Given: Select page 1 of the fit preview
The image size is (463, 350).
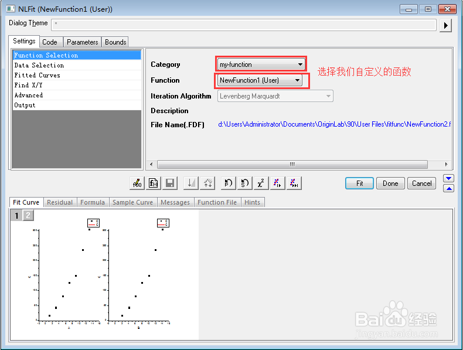Looking at the screenshot, I should [16, 215].
